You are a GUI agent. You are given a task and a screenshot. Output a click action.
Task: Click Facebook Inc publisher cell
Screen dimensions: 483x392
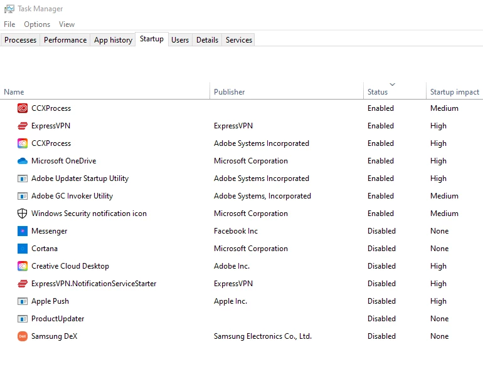coord(236,231)
